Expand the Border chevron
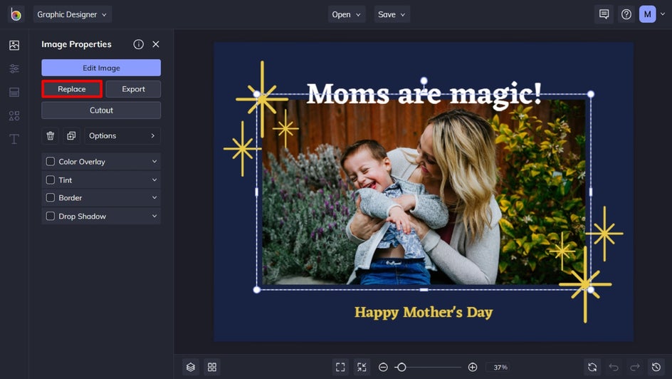This screenshot has height=379, width=672. point(154,197)
